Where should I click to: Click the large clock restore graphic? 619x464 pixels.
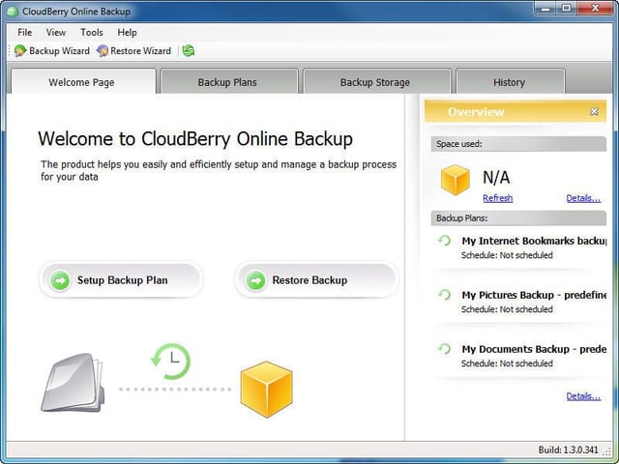171,361
